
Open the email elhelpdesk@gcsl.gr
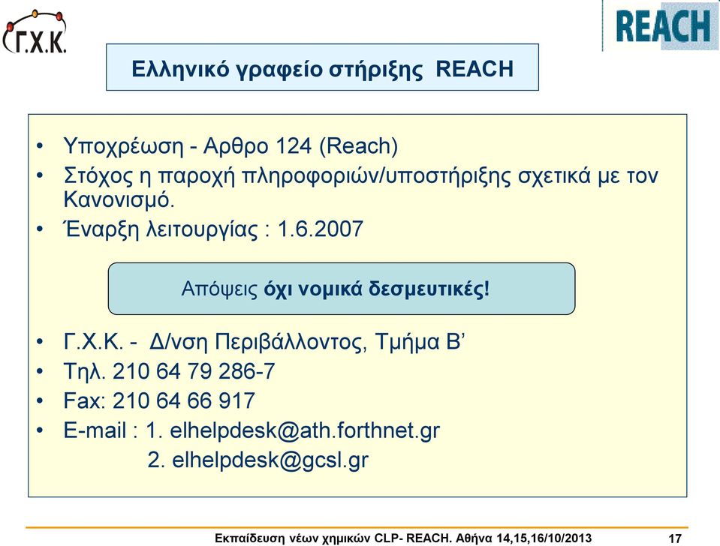pyautogui.click(x=270, y=460)
